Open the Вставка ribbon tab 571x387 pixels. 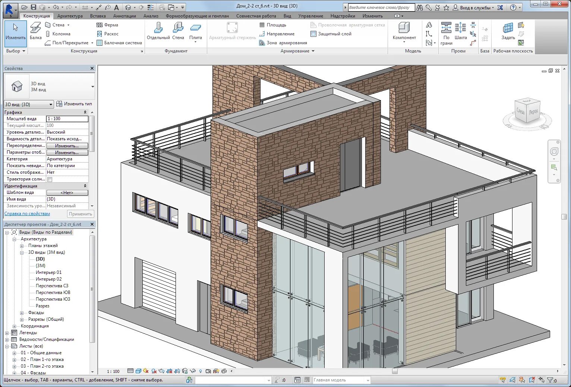click(x=98, y=16)
